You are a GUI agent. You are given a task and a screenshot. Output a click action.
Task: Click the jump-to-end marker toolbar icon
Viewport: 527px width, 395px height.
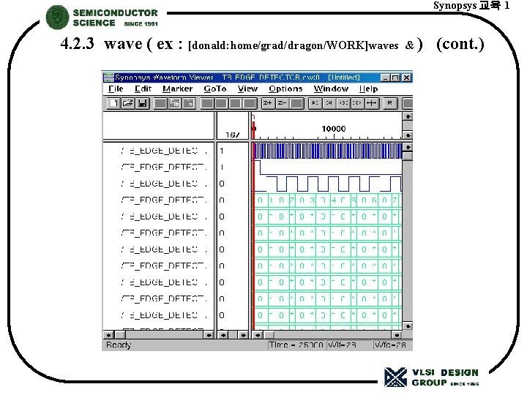pos(329,103)
